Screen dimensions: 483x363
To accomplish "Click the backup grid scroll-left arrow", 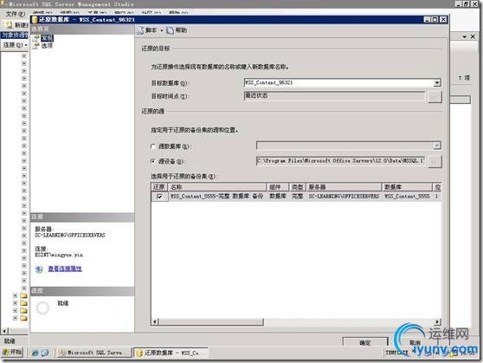I will 155,322.
